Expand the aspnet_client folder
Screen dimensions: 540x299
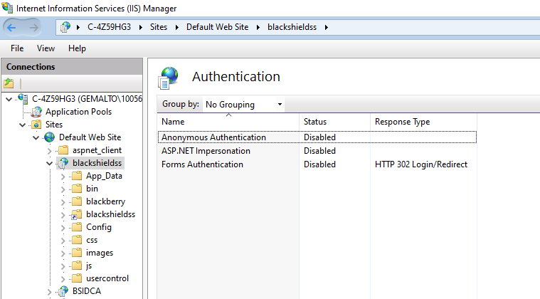[50, 150]
